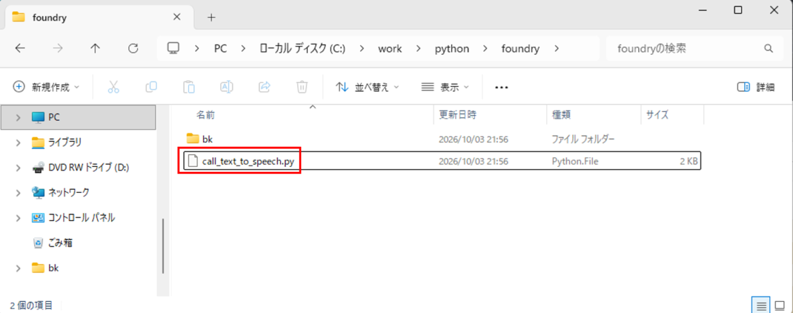
Task: Open the 新規作成 dropdown
Action: (46, 87)
